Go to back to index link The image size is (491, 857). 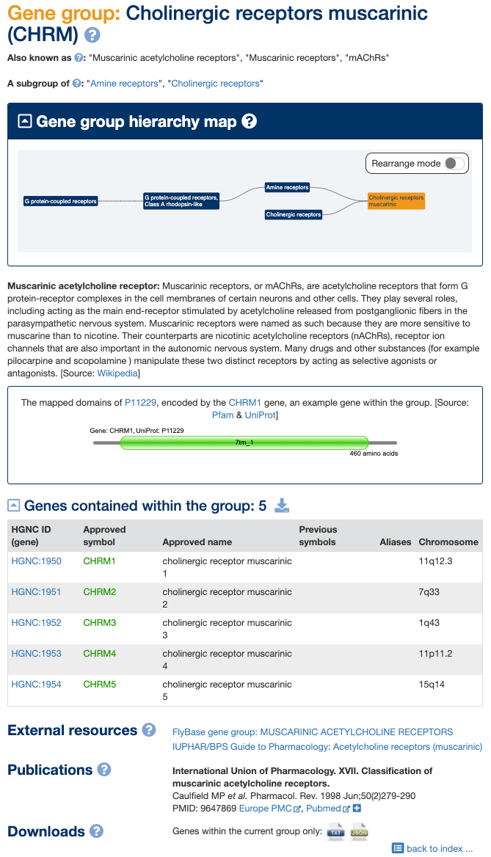[439, 848]
